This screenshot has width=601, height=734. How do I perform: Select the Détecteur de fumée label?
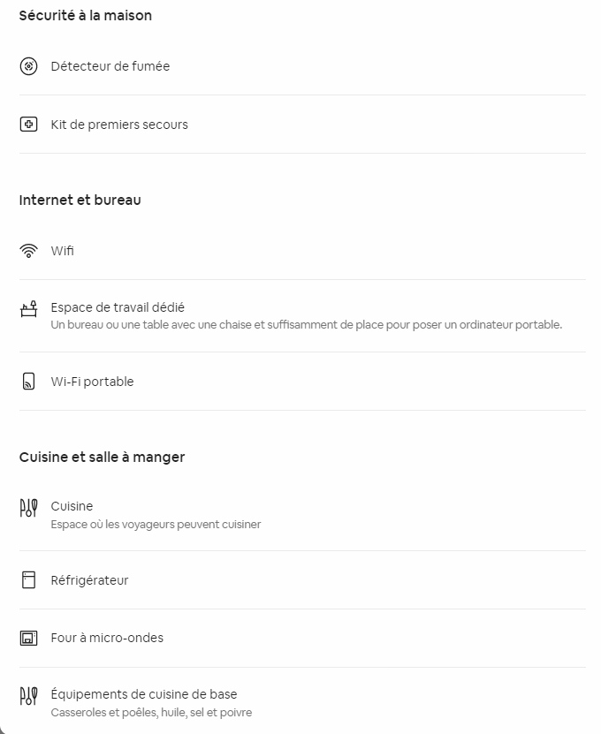[110, 66]
